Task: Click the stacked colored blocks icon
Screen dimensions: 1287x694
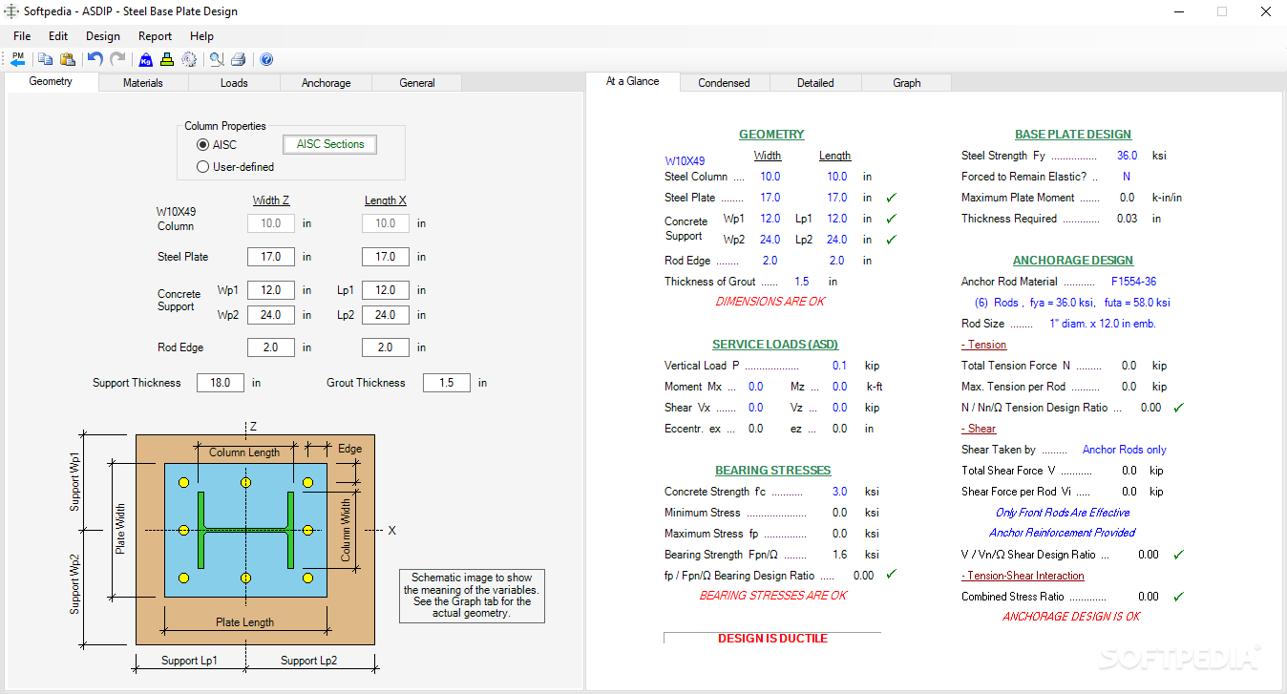Action: (167, 59)
